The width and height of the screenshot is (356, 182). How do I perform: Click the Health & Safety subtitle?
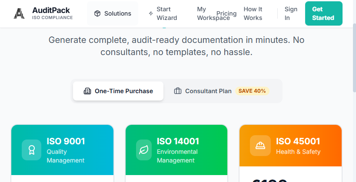298,152
